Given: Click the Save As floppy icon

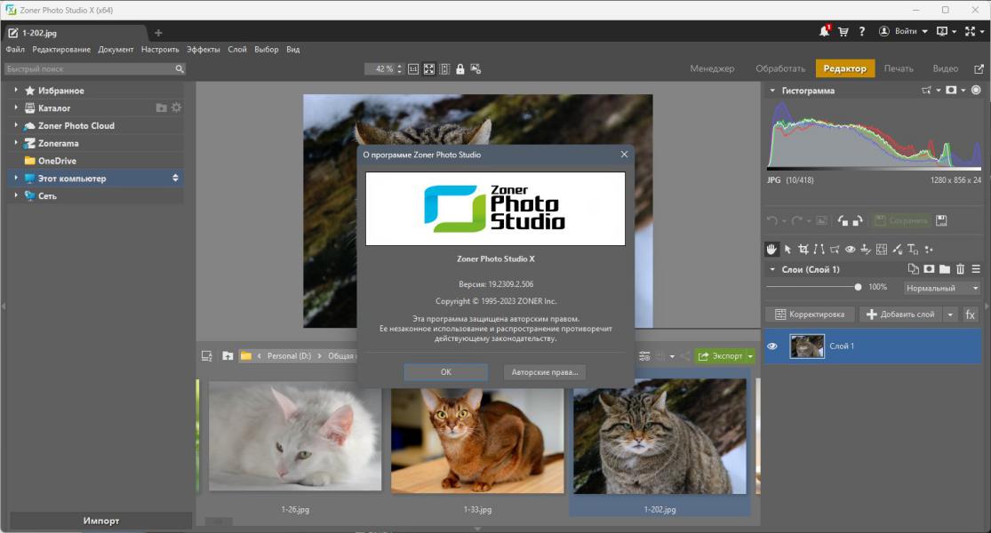Looking at the screenshot, I should click(x=942, y=220).
